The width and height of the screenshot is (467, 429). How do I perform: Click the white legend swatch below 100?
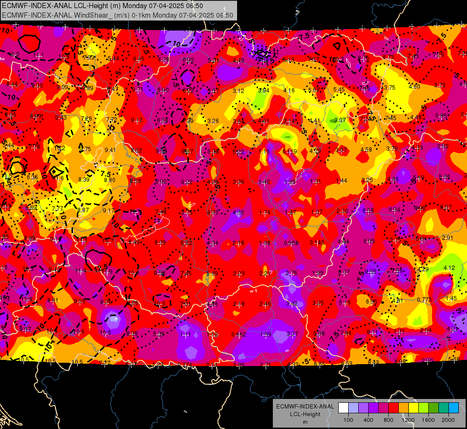343,408
